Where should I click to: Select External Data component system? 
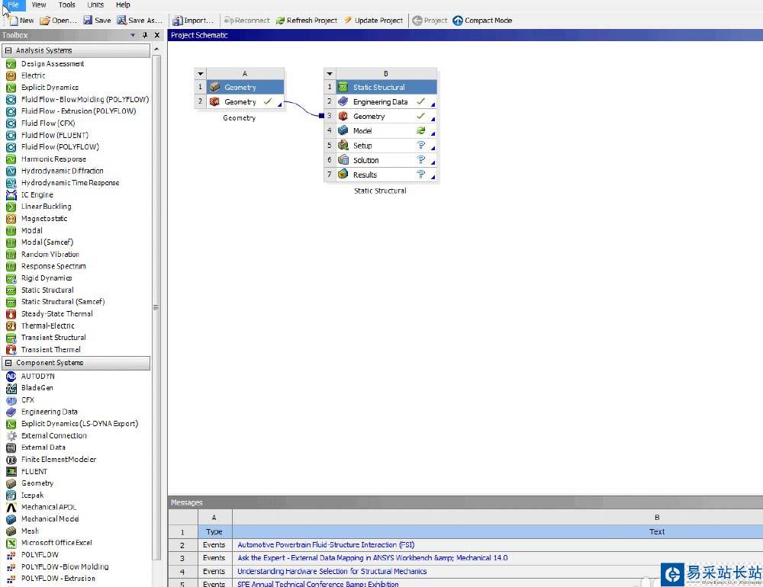pos(36,447)
